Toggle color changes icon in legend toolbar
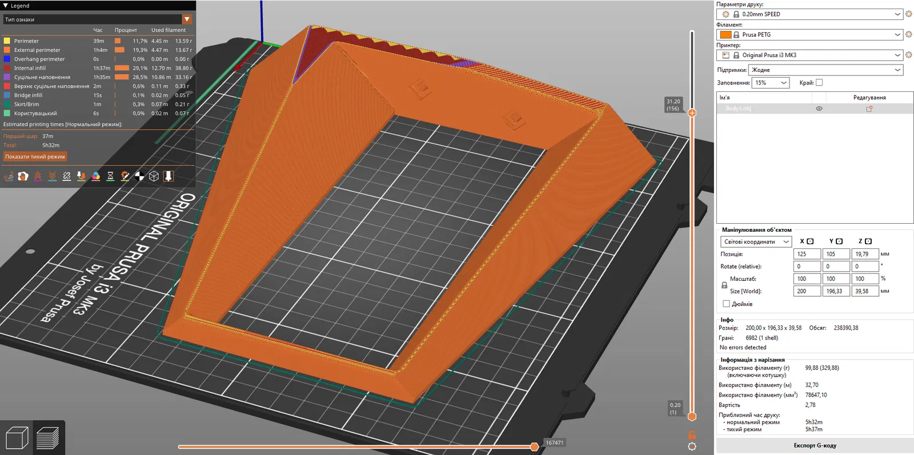 96,176
